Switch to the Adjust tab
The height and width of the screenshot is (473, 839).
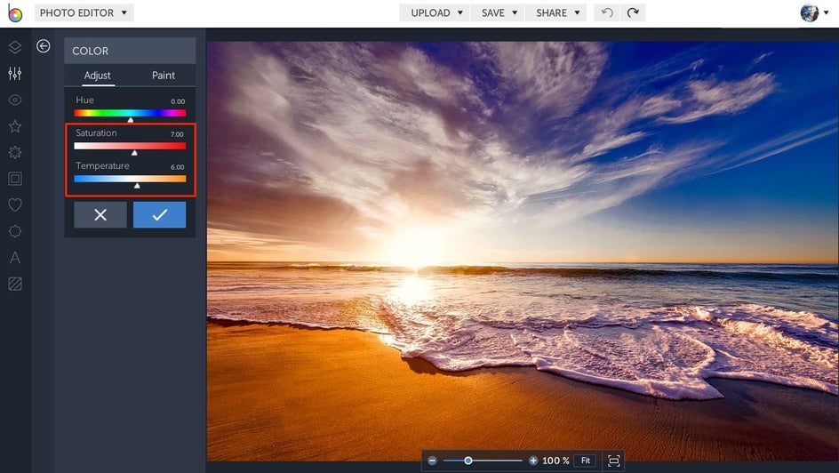[x=98, y=76]
